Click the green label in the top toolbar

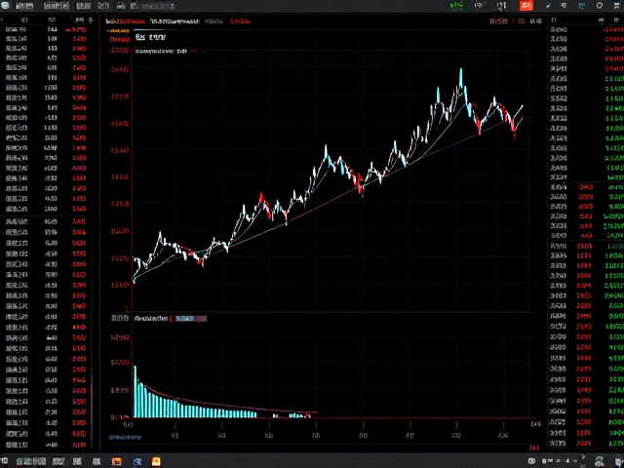click(456, 6)
